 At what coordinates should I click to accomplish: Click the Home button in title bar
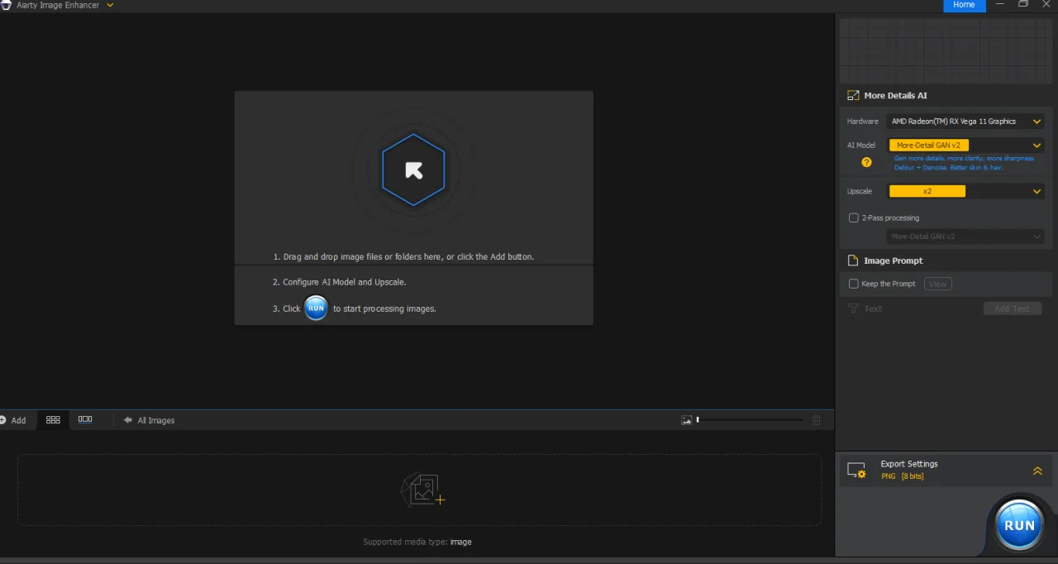point(964,5)
